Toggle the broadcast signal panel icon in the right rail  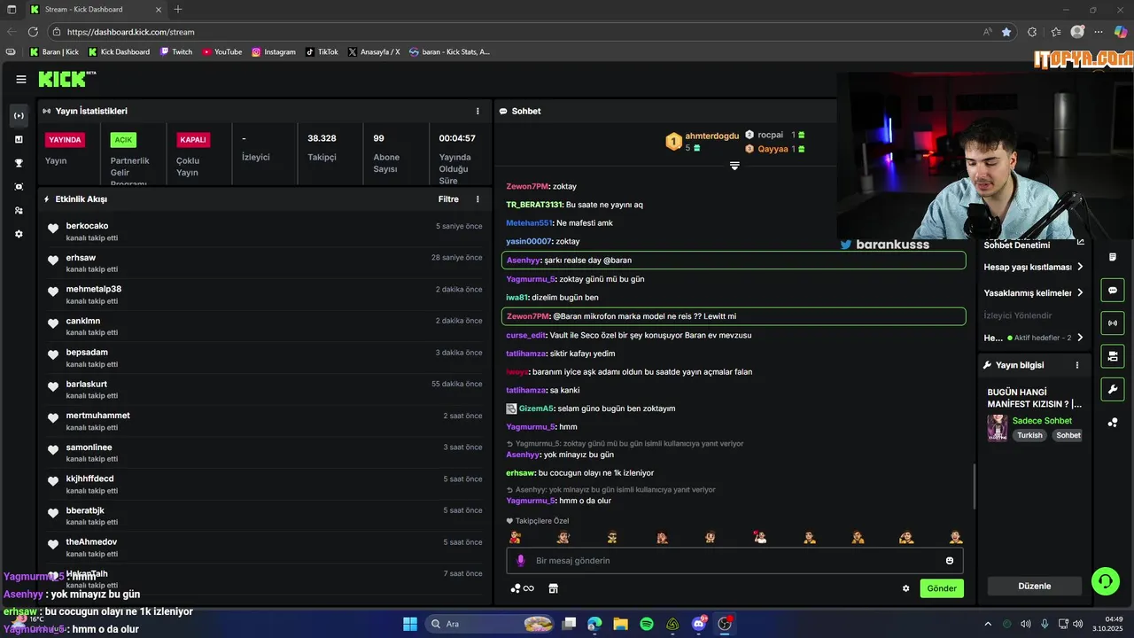click(1113, 323)
